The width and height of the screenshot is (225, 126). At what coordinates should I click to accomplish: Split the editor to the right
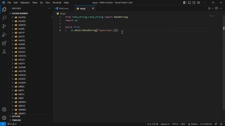217,8
